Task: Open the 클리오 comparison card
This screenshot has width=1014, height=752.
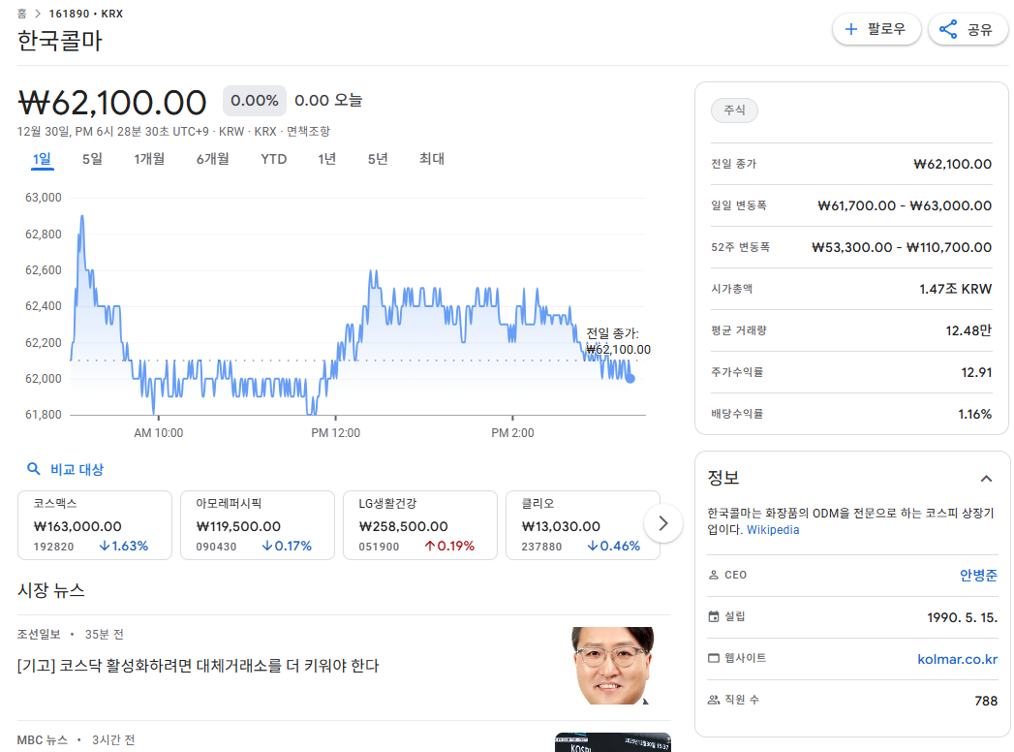Action: point(583,525)
